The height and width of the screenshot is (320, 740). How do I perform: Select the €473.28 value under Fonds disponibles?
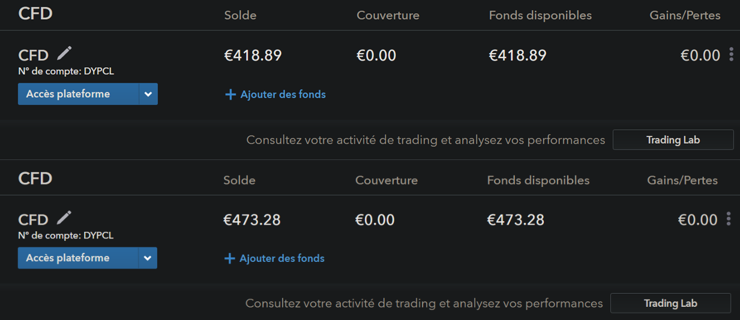(516, 220)
